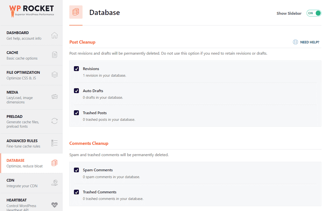Open the Heartbeat section
The width and height of the screenshot is (326, 211).
point(32,202)
